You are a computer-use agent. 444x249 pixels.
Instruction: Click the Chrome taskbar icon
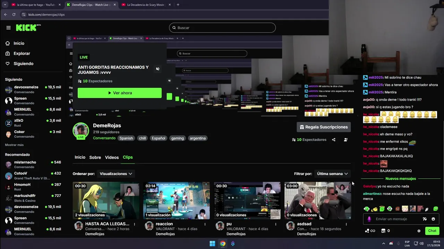click(223, 243)
